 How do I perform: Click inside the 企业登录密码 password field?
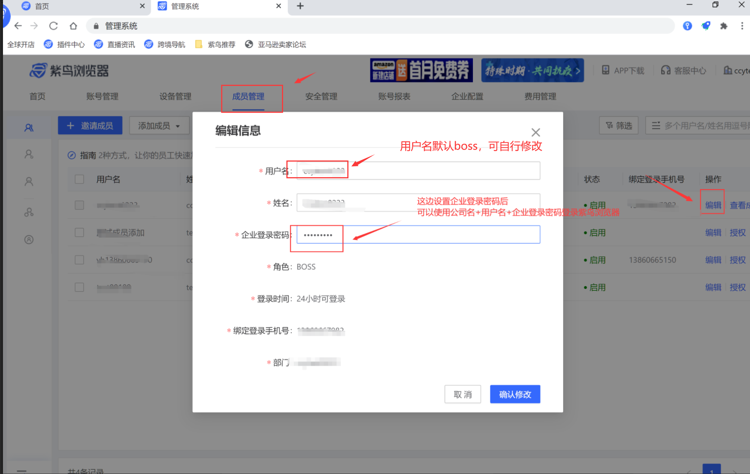point(409,234)
